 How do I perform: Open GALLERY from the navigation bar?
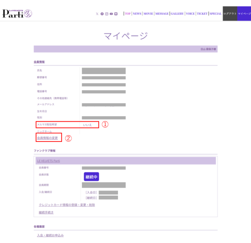pyautogui.click(x=177, y=14)
